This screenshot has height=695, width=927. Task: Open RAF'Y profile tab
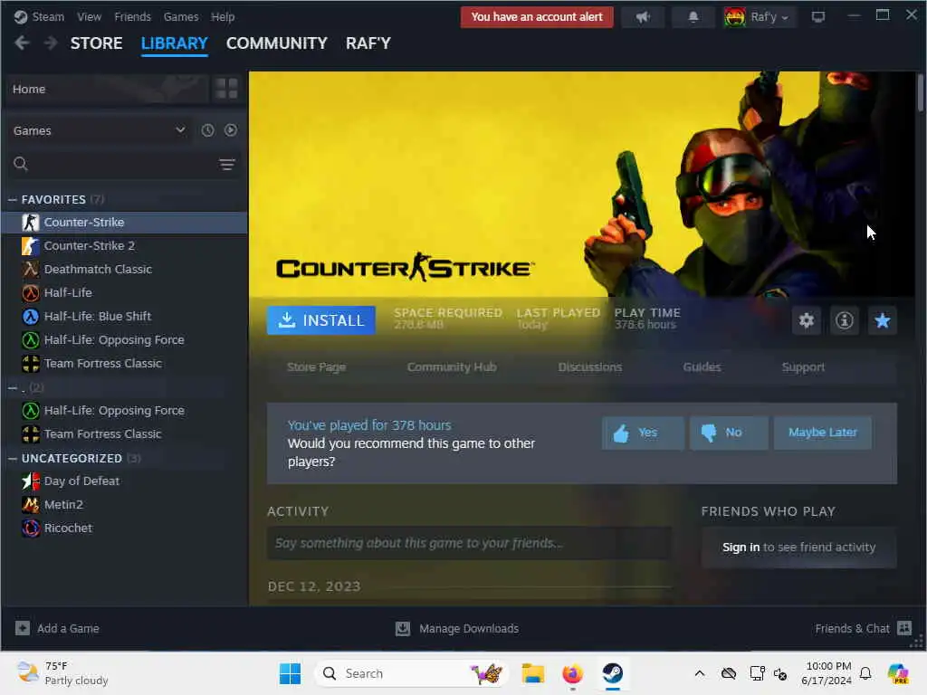[368, 43]
